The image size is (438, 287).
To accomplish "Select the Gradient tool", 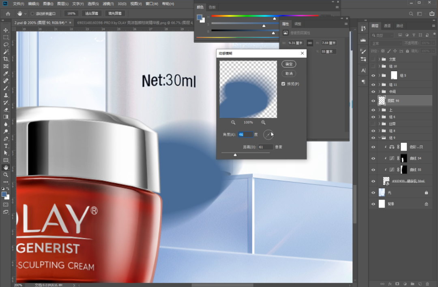I will (x=6, y=117).
